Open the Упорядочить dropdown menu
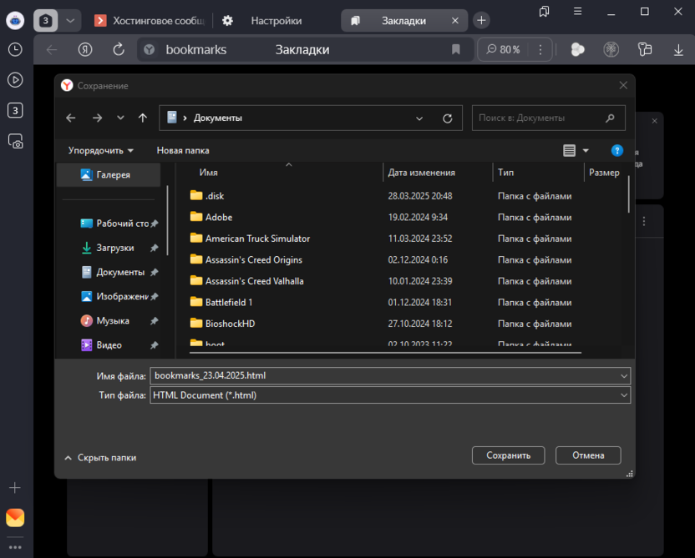695x558 pixels. [101, 151]
